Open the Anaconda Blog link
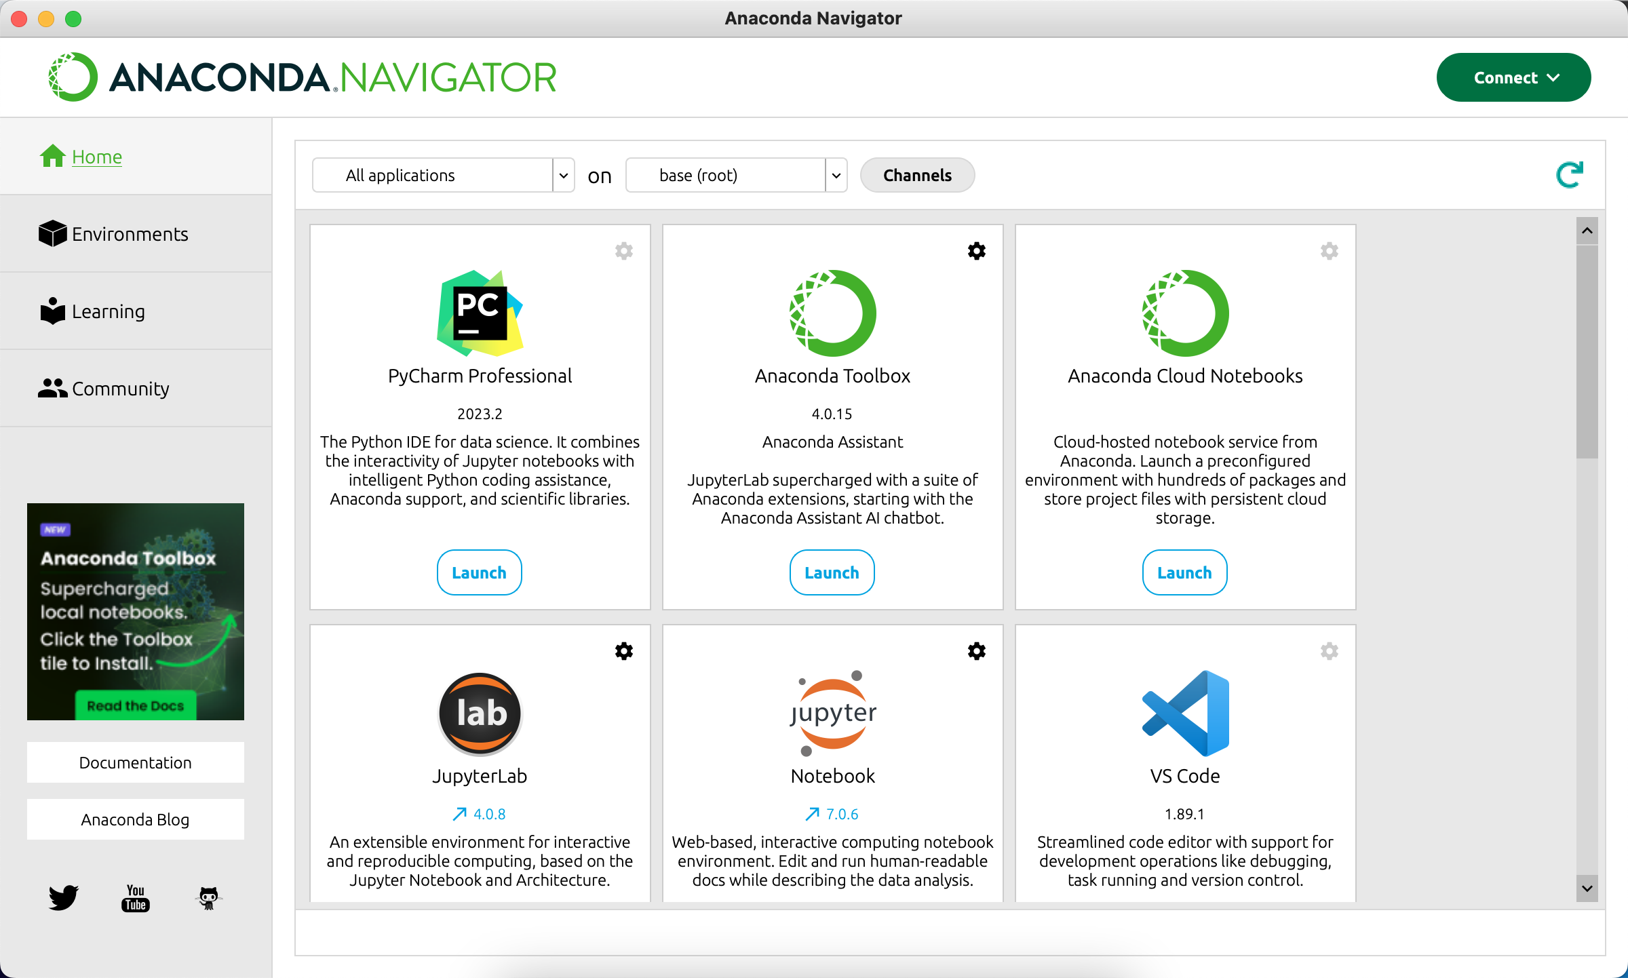 click(136, 819)
